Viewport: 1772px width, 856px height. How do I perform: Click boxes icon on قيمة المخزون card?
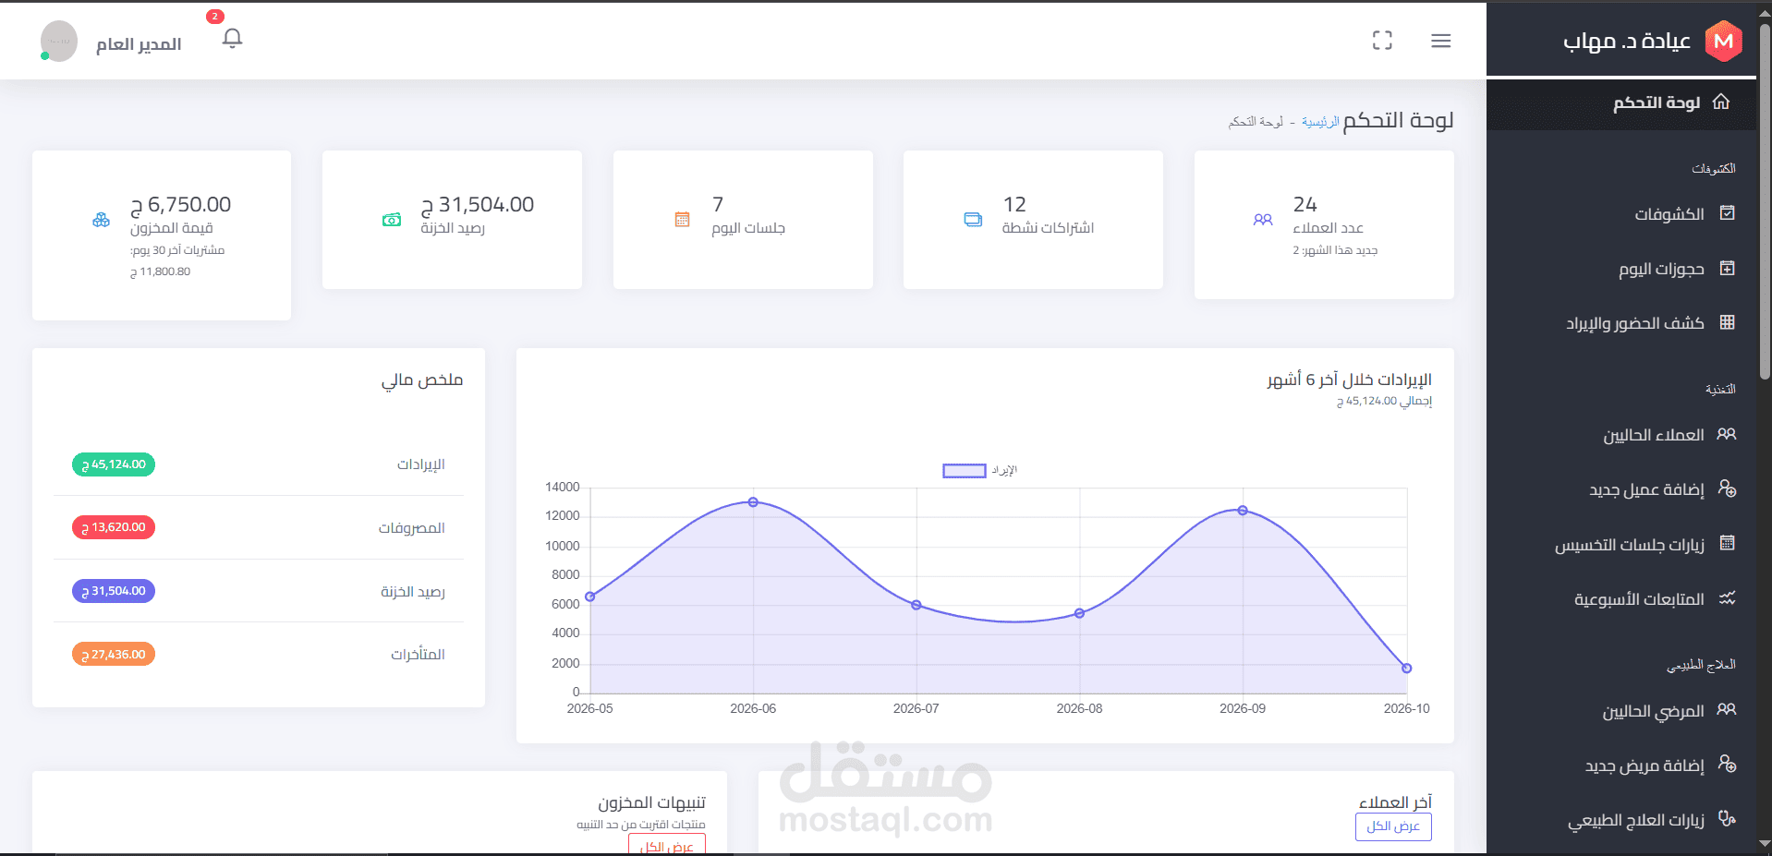(x=102, y=220)
